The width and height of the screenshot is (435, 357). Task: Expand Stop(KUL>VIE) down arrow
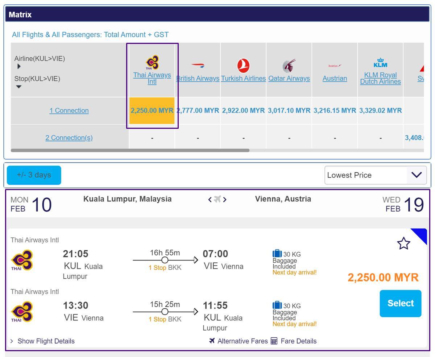(19, 87)
